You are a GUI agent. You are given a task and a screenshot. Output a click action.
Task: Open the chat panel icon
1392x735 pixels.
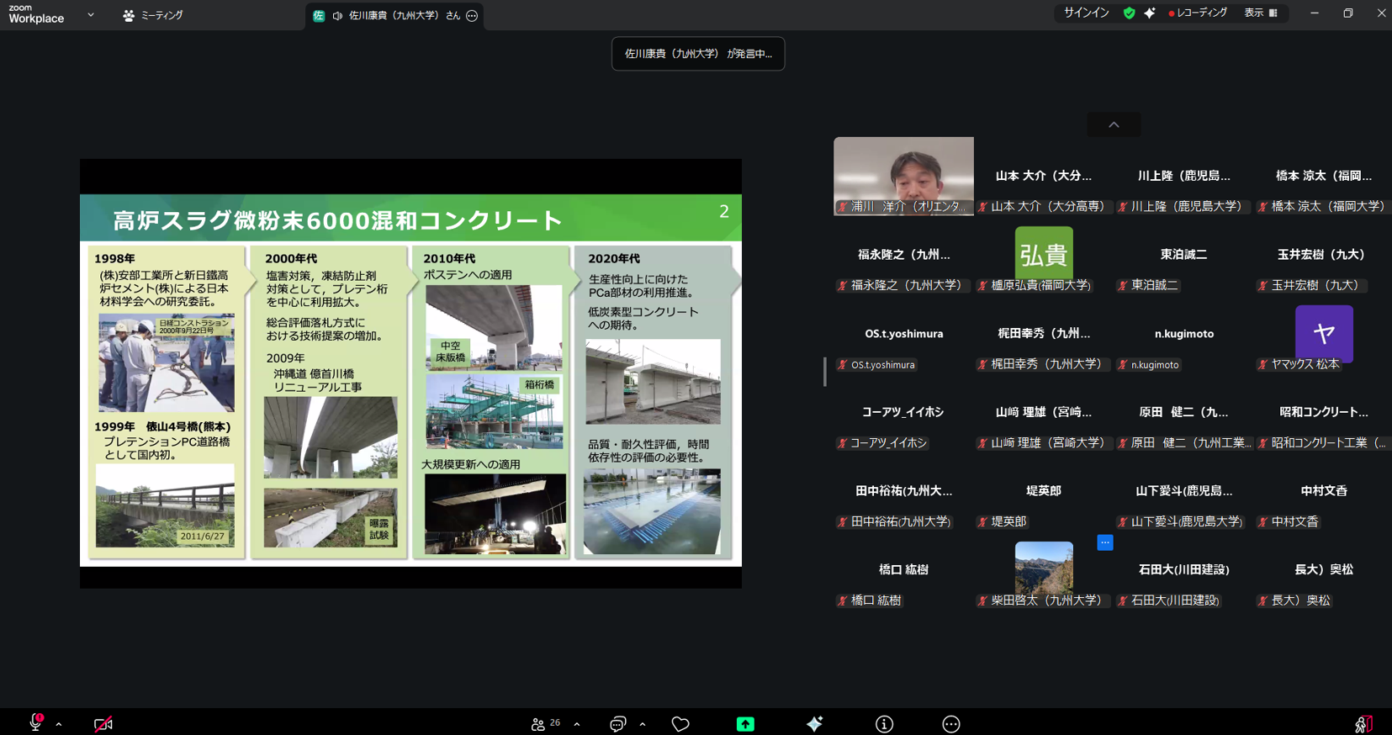(x=618, y=724)
